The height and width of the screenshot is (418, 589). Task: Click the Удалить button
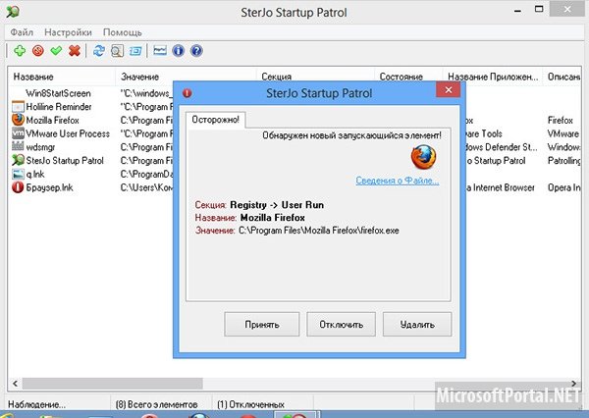pyautogui.click(x=417, y=324)
